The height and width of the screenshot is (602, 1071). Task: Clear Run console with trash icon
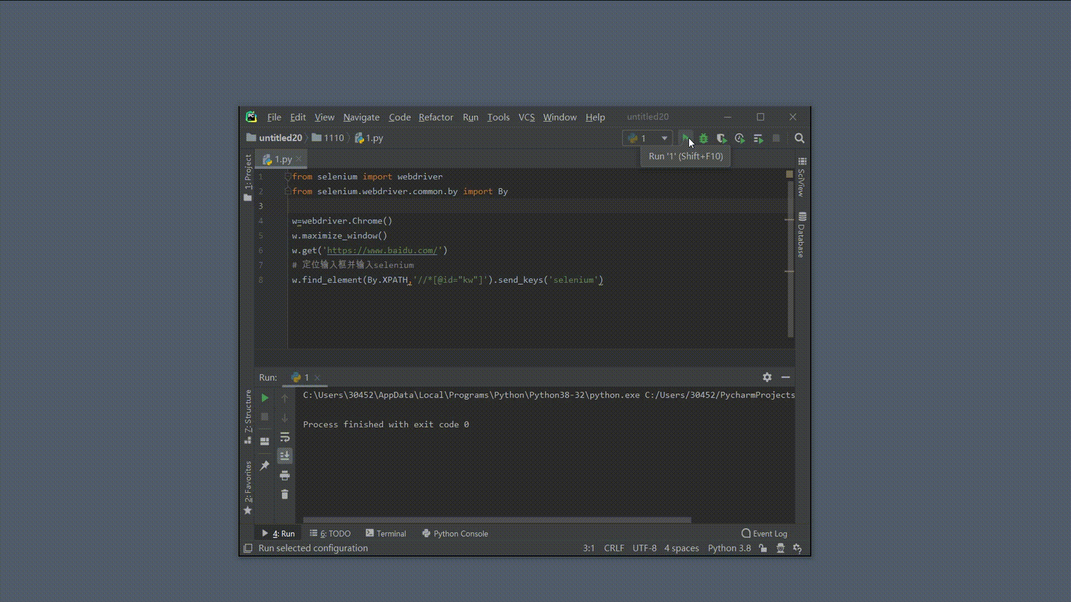284,494
